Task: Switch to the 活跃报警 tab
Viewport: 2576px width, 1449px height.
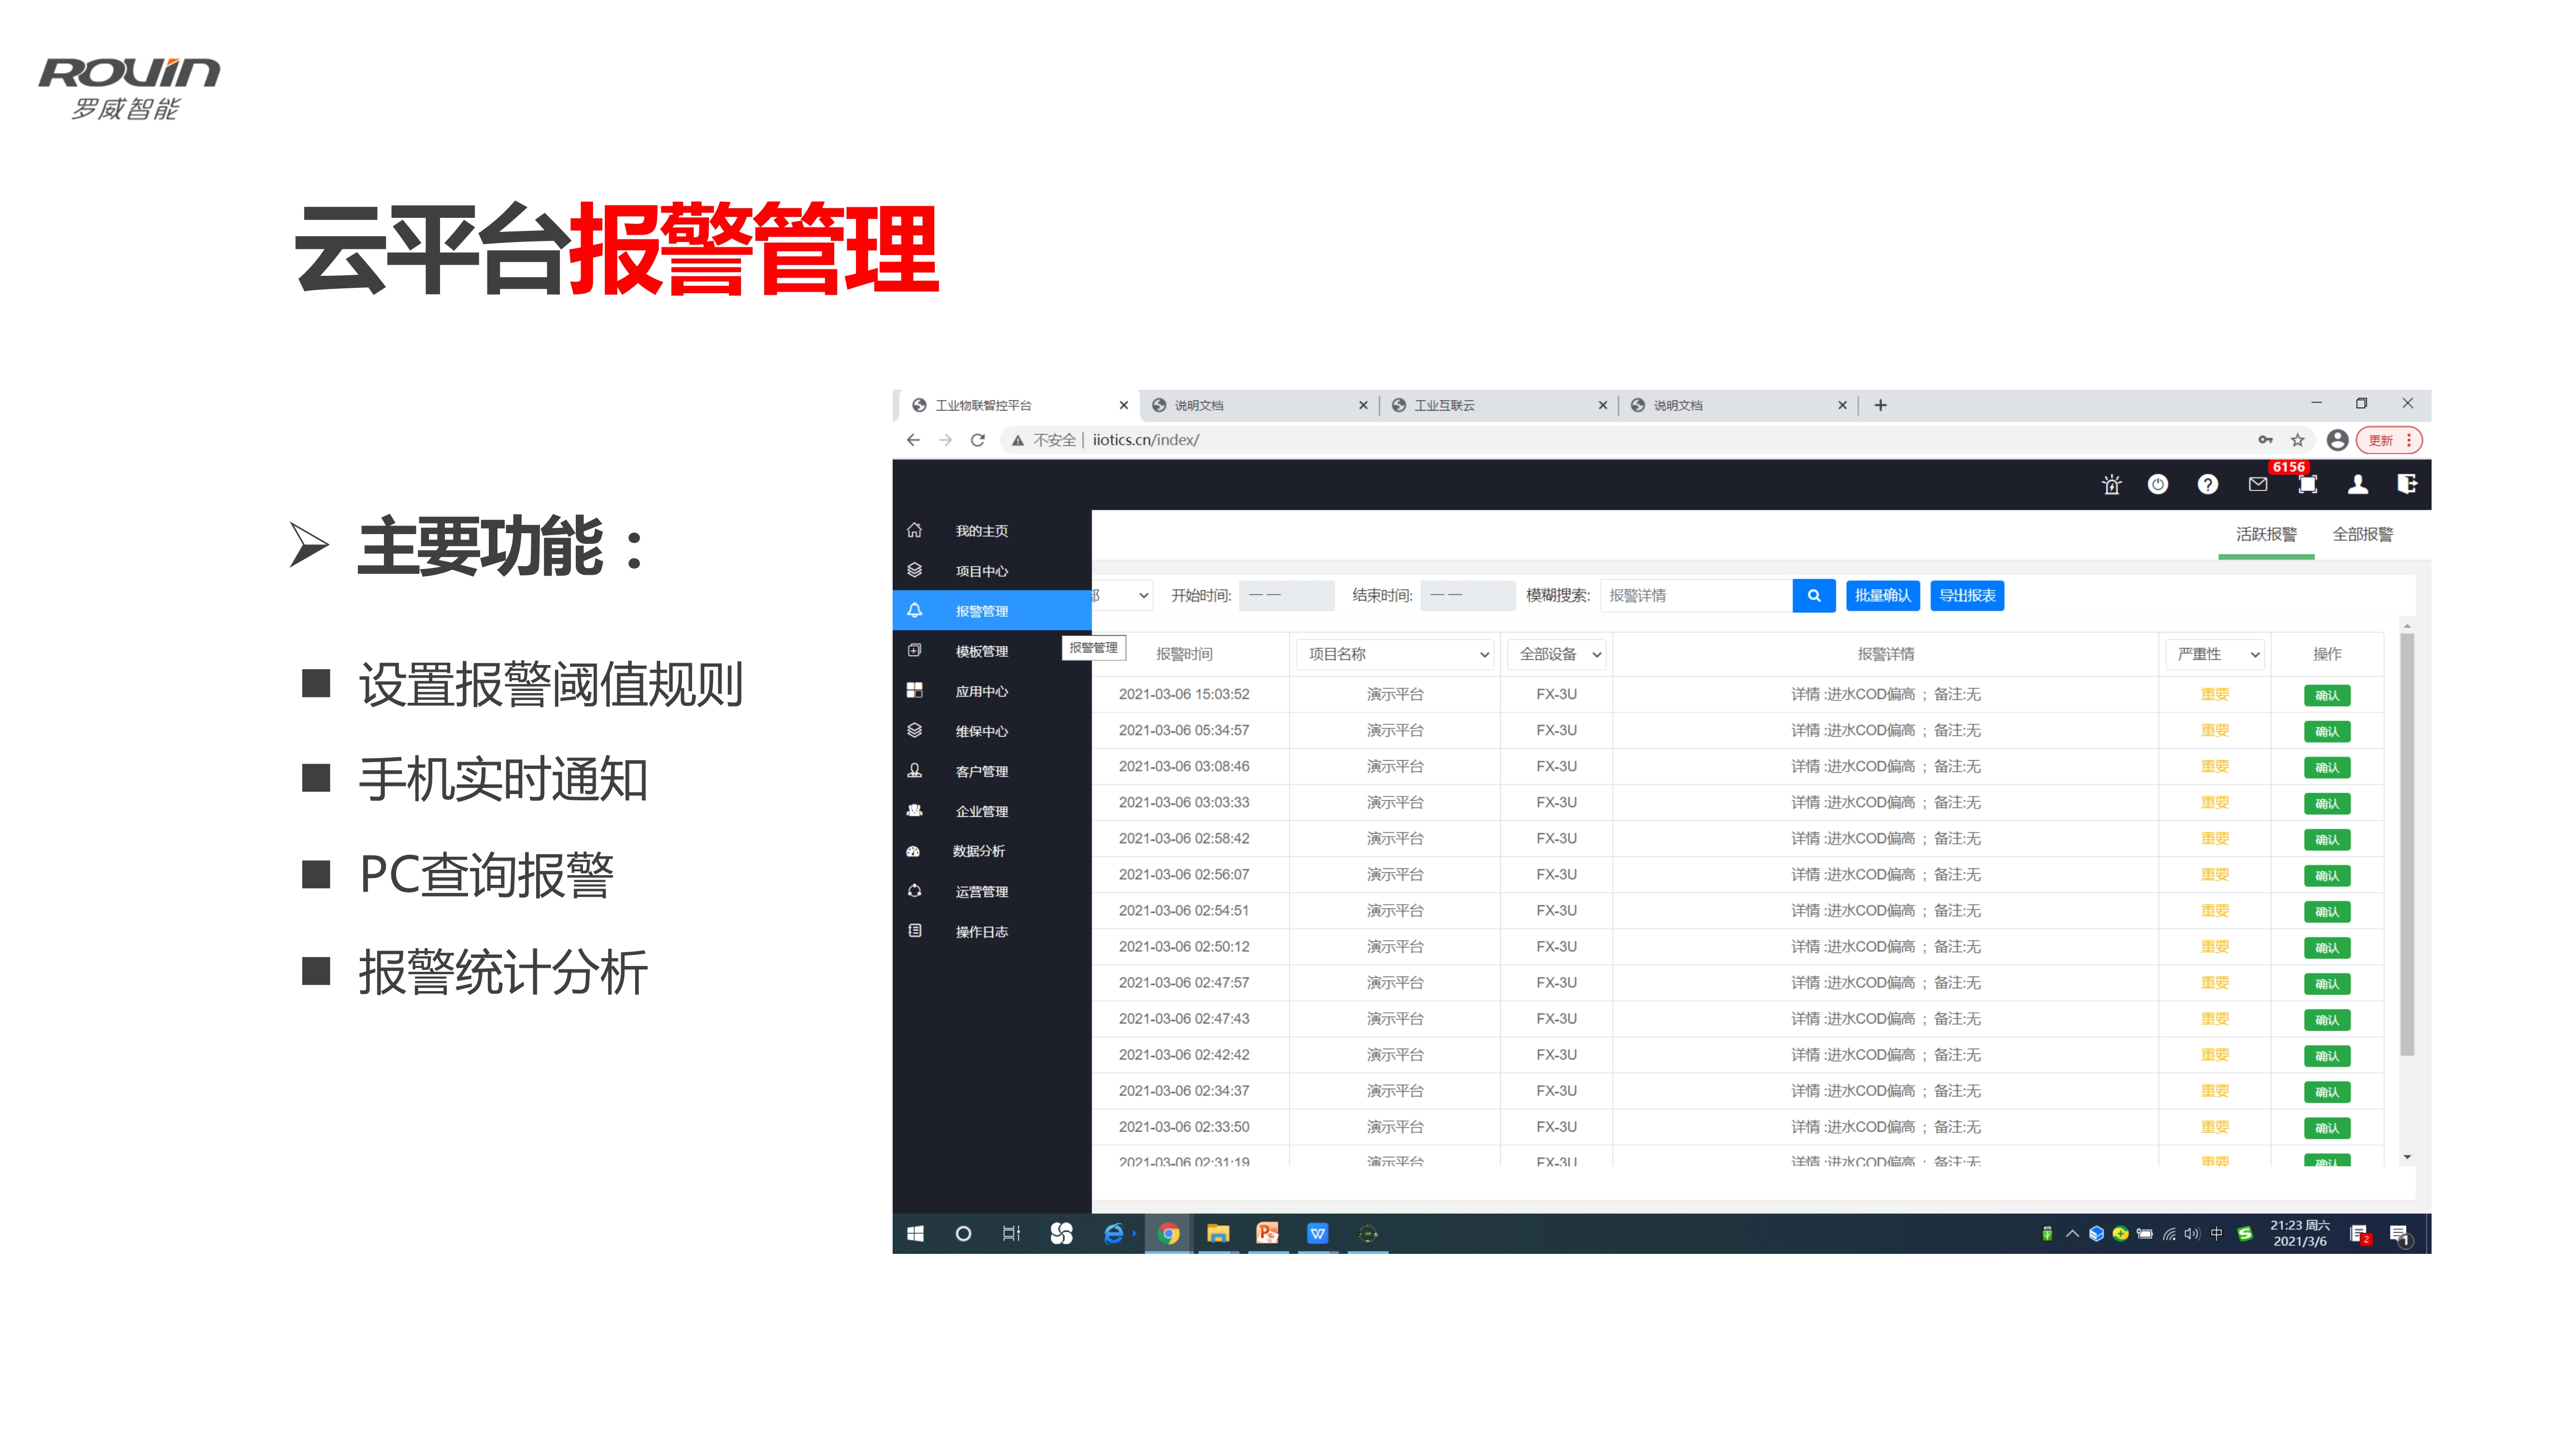Action: pyautogui.click(x=2266, y=534)
